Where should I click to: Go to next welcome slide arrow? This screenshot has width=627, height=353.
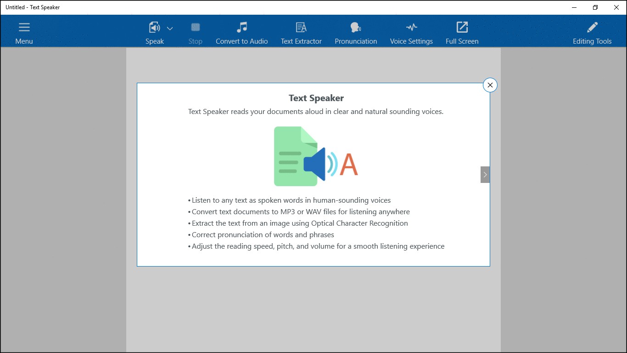pos(485,175)
